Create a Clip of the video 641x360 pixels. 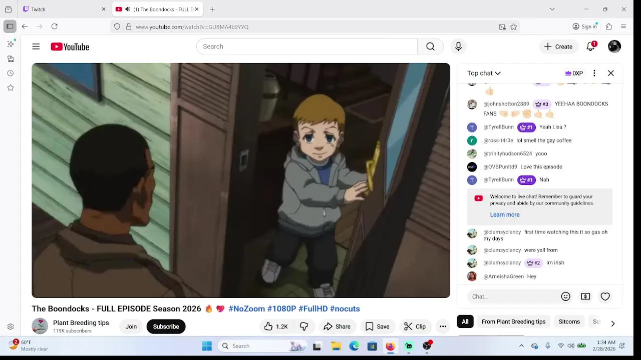(x=415, y=326)
